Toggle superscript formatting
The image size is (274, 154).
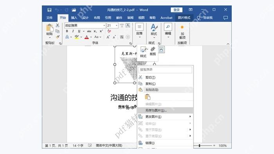click(101, 31)
